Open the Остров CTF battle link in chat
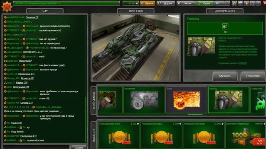266x149 pixels. pos(27,103)
